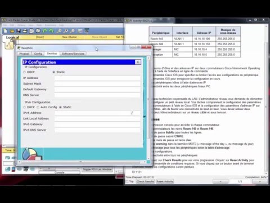Close the IP Configuration panel with X
This screenshot has width=270, height=203.
(x=138, y=62)
